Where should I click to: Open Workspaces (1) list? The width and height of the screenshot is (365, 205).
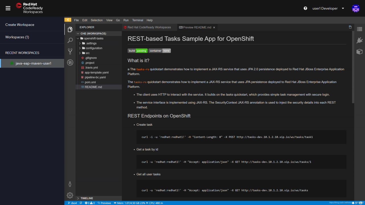tap(17, 37)
